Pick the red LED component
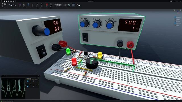The image size is (182, 102). (x=47, y=5)
